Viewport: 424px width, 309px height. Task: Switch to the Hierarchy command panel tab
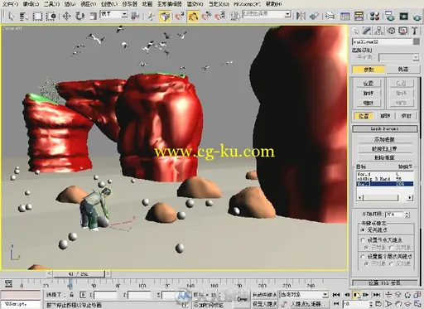pos(379,31)
